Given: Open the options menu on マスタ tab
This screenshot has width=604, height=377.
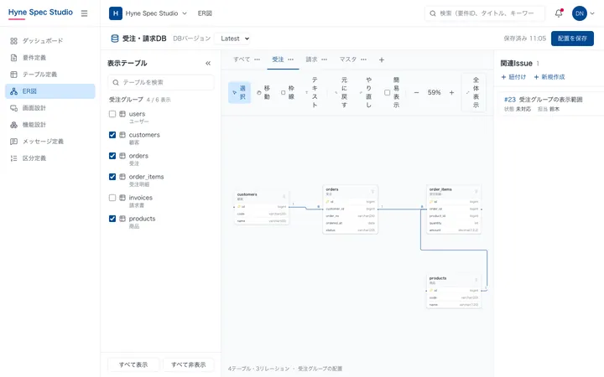Looking at the screenshot, I should coord(363,59).
